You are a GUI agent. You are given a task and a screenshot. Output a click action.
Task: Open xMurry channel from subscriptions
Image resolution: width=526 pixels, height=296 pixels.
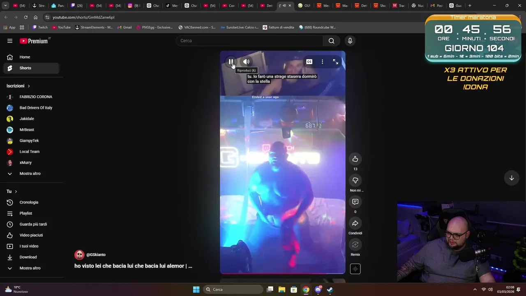point(31,163)
